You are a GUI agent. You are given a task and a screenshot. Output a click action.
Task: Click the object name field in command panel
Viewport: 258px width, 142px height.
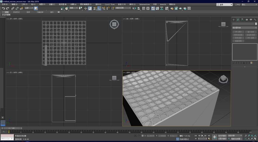point(243,24)
